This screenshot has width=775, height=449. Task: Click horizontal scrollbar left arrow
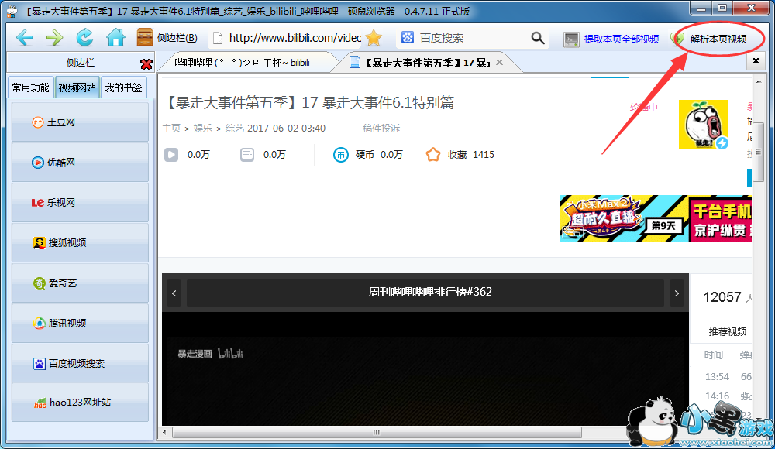click(x=164, y=432)
